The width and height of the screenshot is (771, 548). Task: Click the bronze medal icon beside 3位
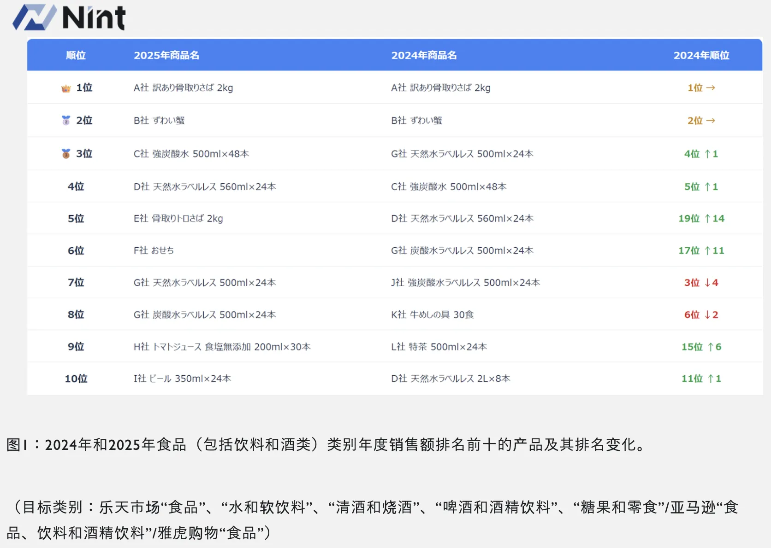tap(66, 154)
